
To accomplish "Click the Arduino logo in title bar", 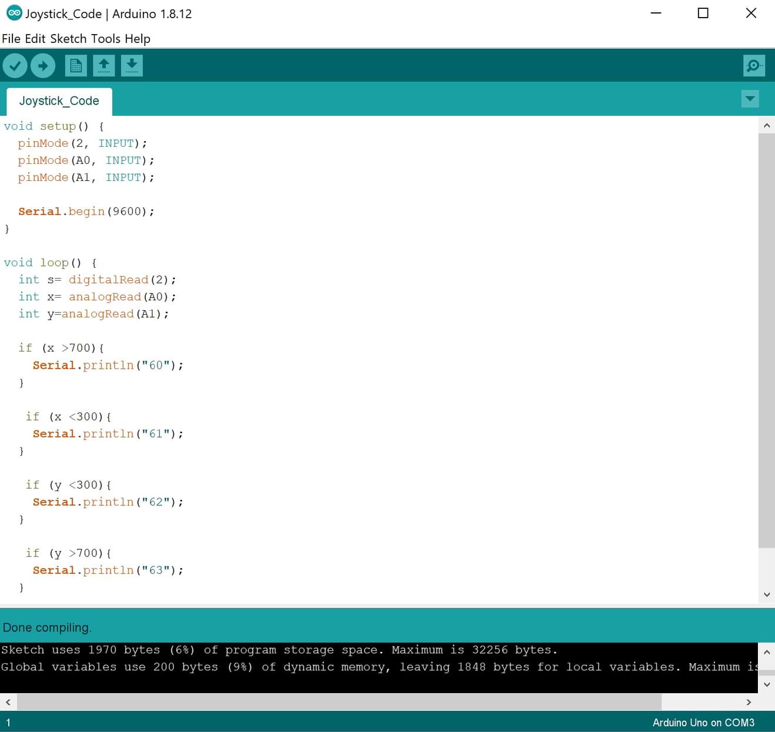I will [14, 13].
